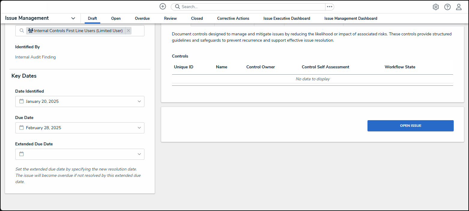Go to Issue Executive Dashboard tab
Viewport: 469px width, 211px height.
pos(286,18)
